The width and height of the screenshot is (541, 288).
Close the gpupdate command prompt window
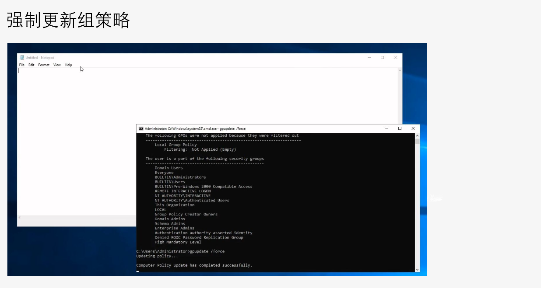pyautogui.click(x=413, y=128)
